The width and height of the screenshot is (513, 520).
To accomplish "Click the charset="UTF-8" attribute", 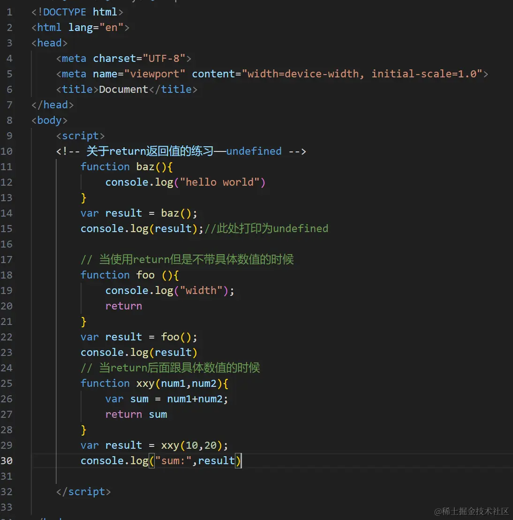I will [x=139, y=59].
